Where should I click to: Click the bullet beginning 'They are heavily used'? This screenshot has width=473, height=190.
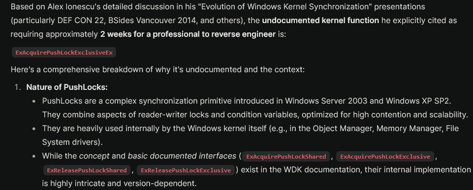click(x=251, y=135)
